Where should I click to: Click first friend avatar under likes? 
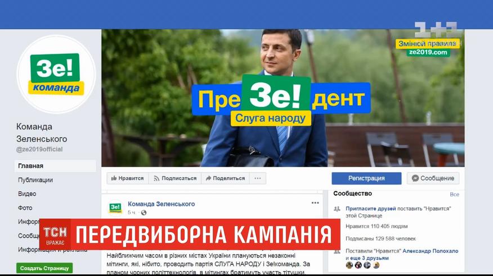point(349,265)
